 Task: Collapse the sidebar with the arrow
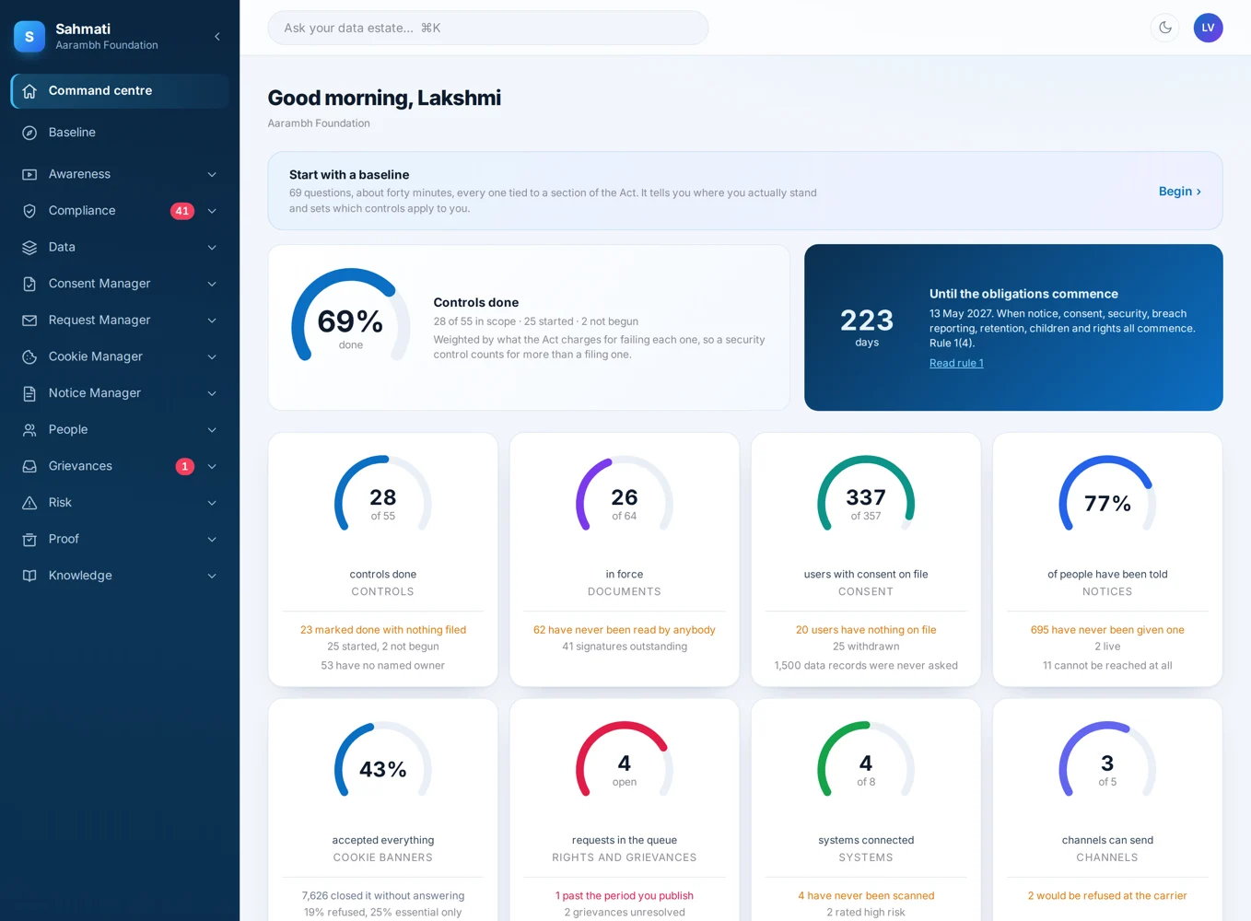pos(217,37)
